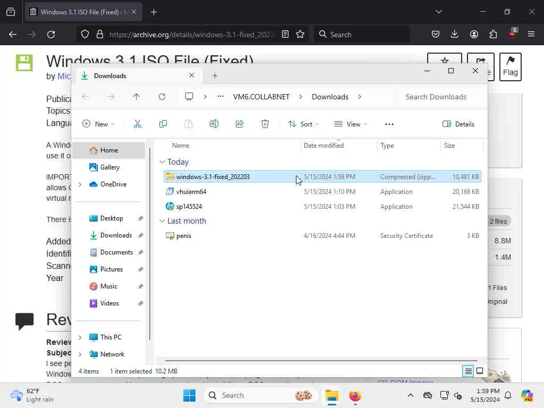Click the Firefox icon on the taskbar

click(355, 395)
